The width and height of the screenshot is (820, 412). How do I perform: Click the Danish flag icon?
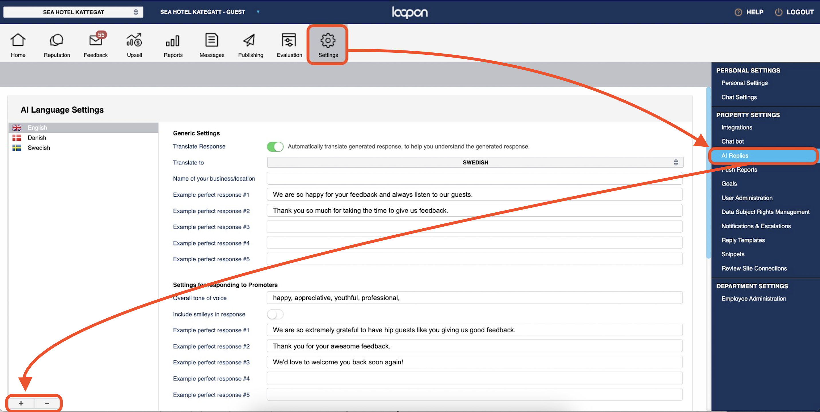17,138
